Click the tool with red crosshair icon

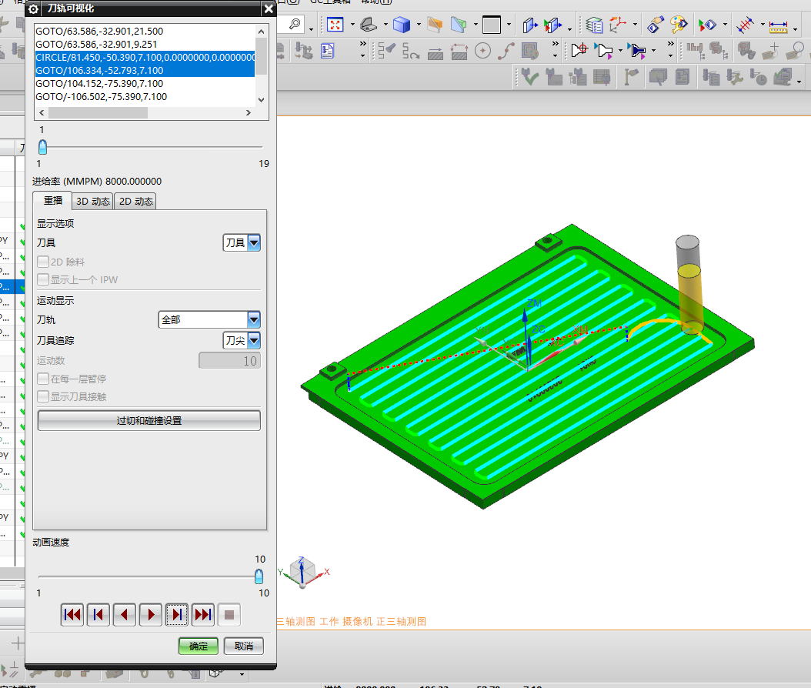tap(579, 50)
